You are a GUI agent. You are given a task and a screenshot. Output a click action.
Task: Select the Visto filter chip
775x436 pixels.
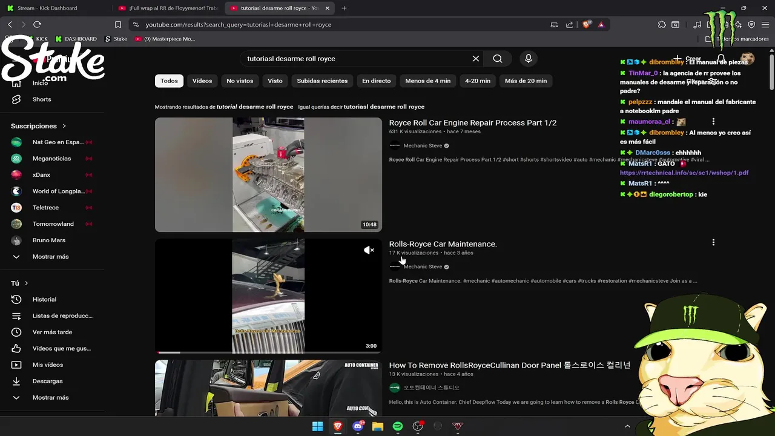[x=275, y=81]
